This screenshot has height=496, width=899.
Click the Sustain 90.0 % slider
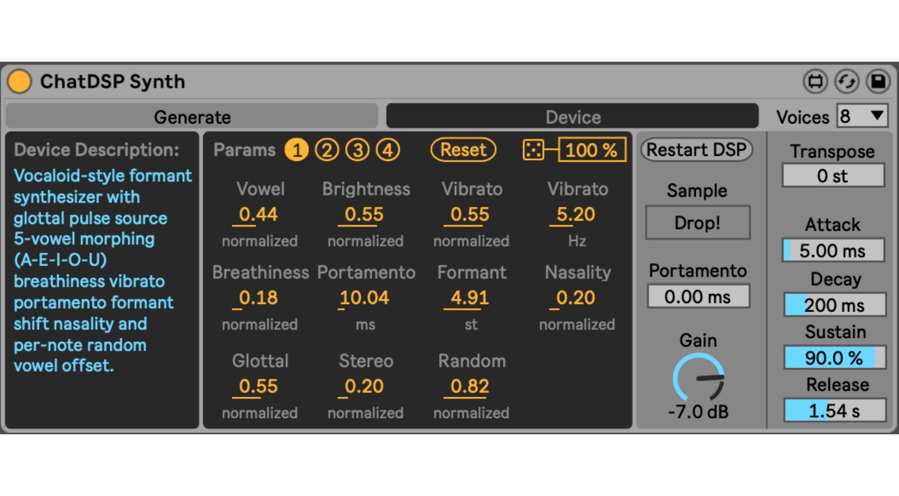click(834, 358)
